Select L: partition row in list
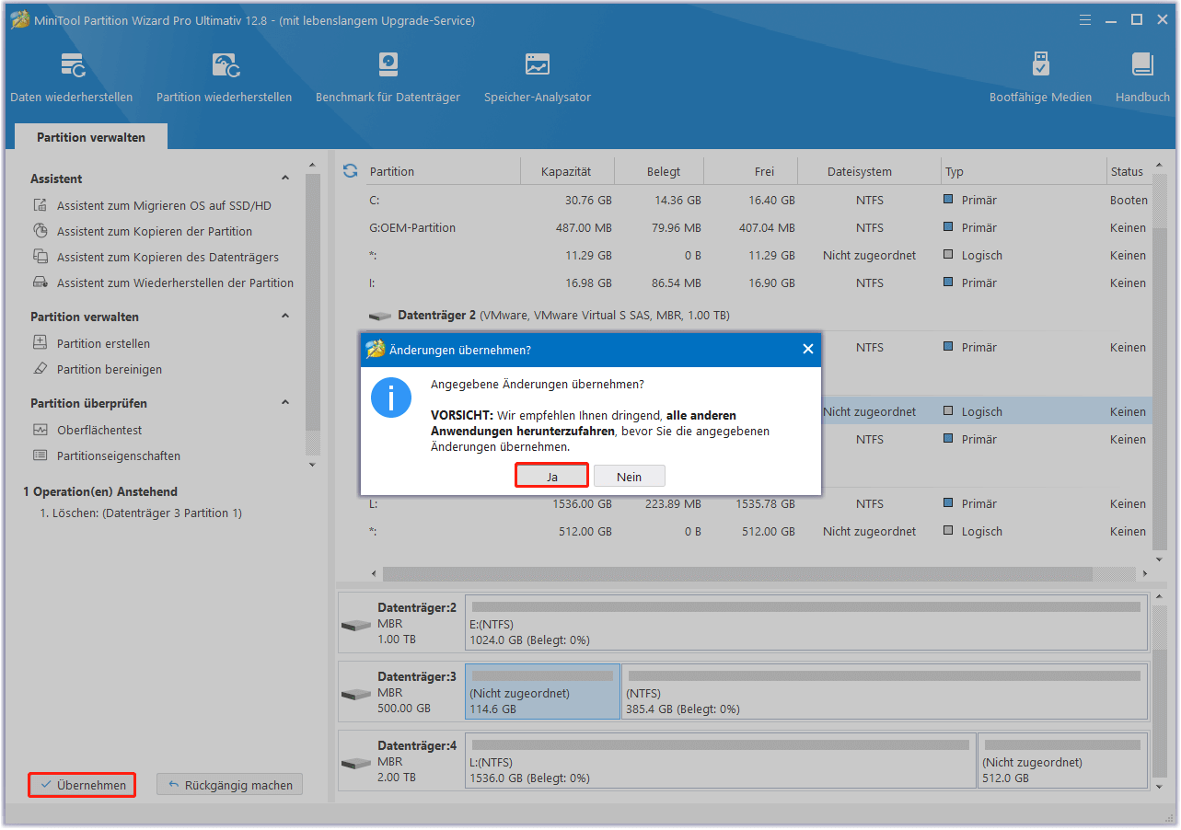Viewport: 1181px width, 830px height. [758, 504]
